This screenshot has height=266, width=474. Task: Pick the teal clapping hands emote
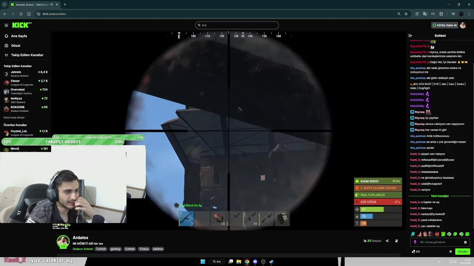tap(413, 234)
